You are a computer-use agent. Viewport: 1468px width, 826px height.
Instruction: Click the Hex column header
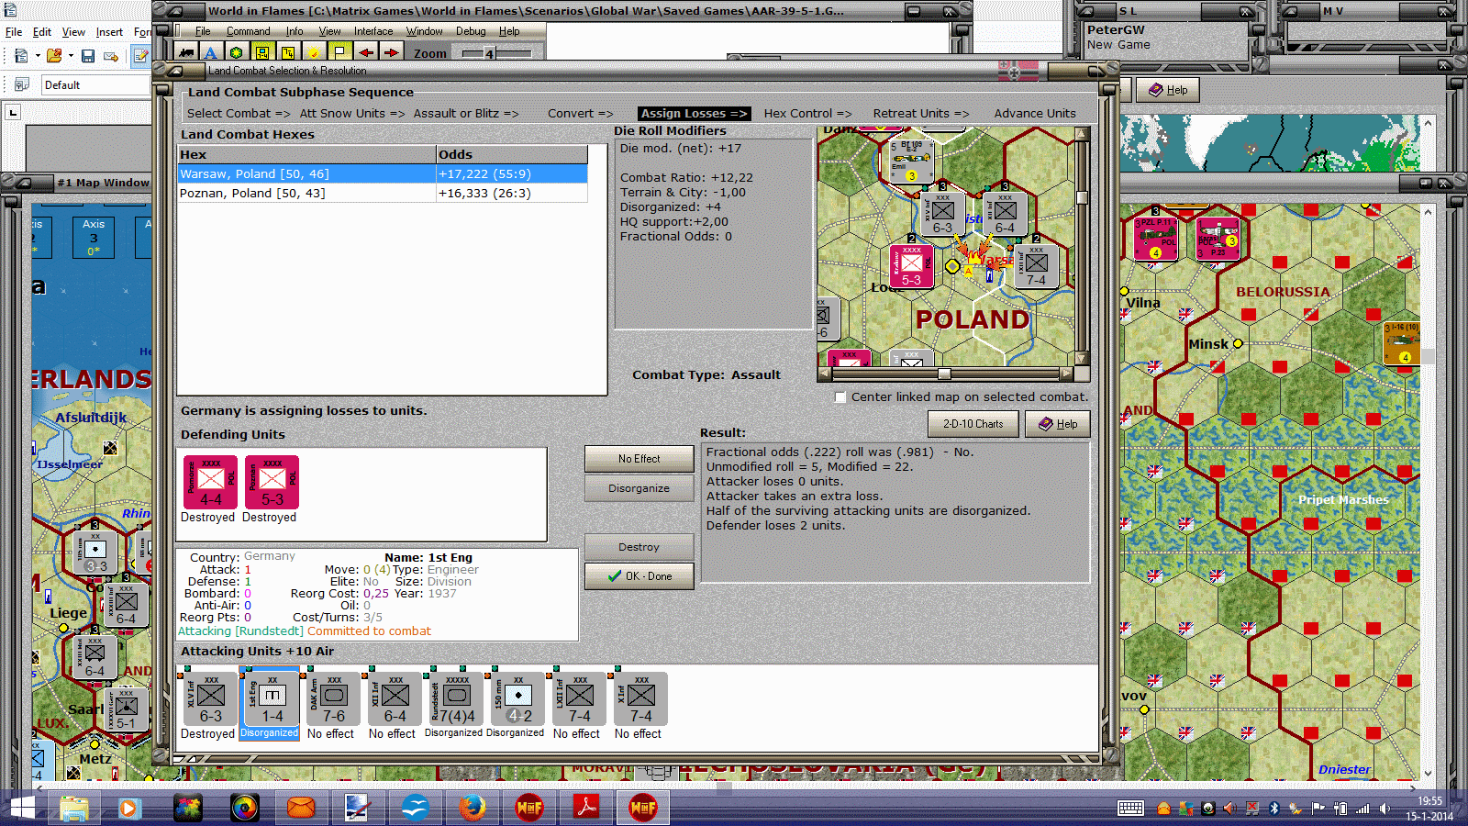(x=306, y=154)
